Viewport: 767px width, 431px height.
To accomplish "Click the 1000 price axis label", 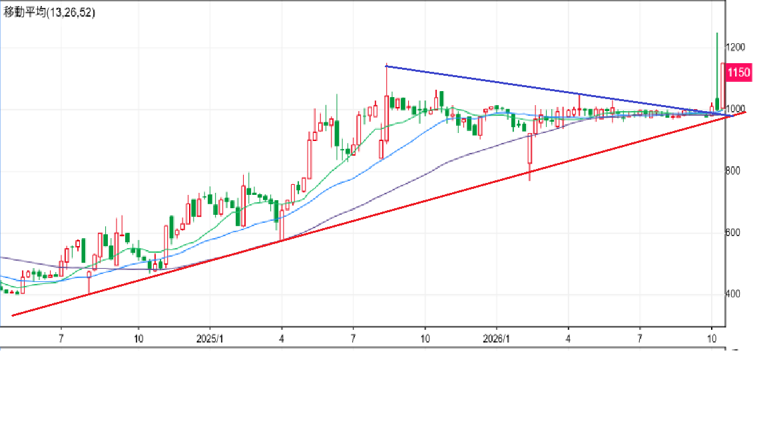I will click(x=736, y=109).
